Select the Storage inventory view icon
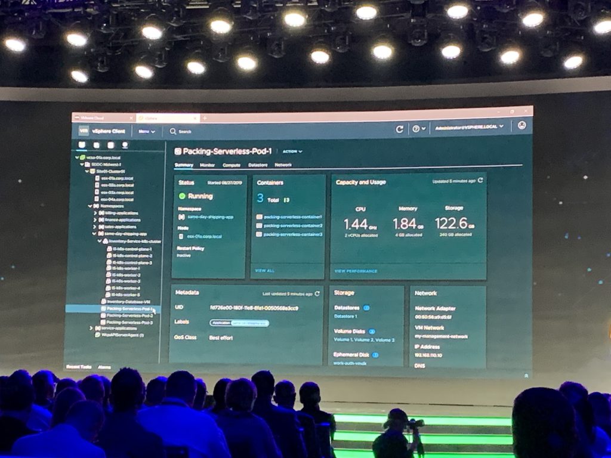Image resolution: width=611 pixels, height=458 pixels. 110,146
